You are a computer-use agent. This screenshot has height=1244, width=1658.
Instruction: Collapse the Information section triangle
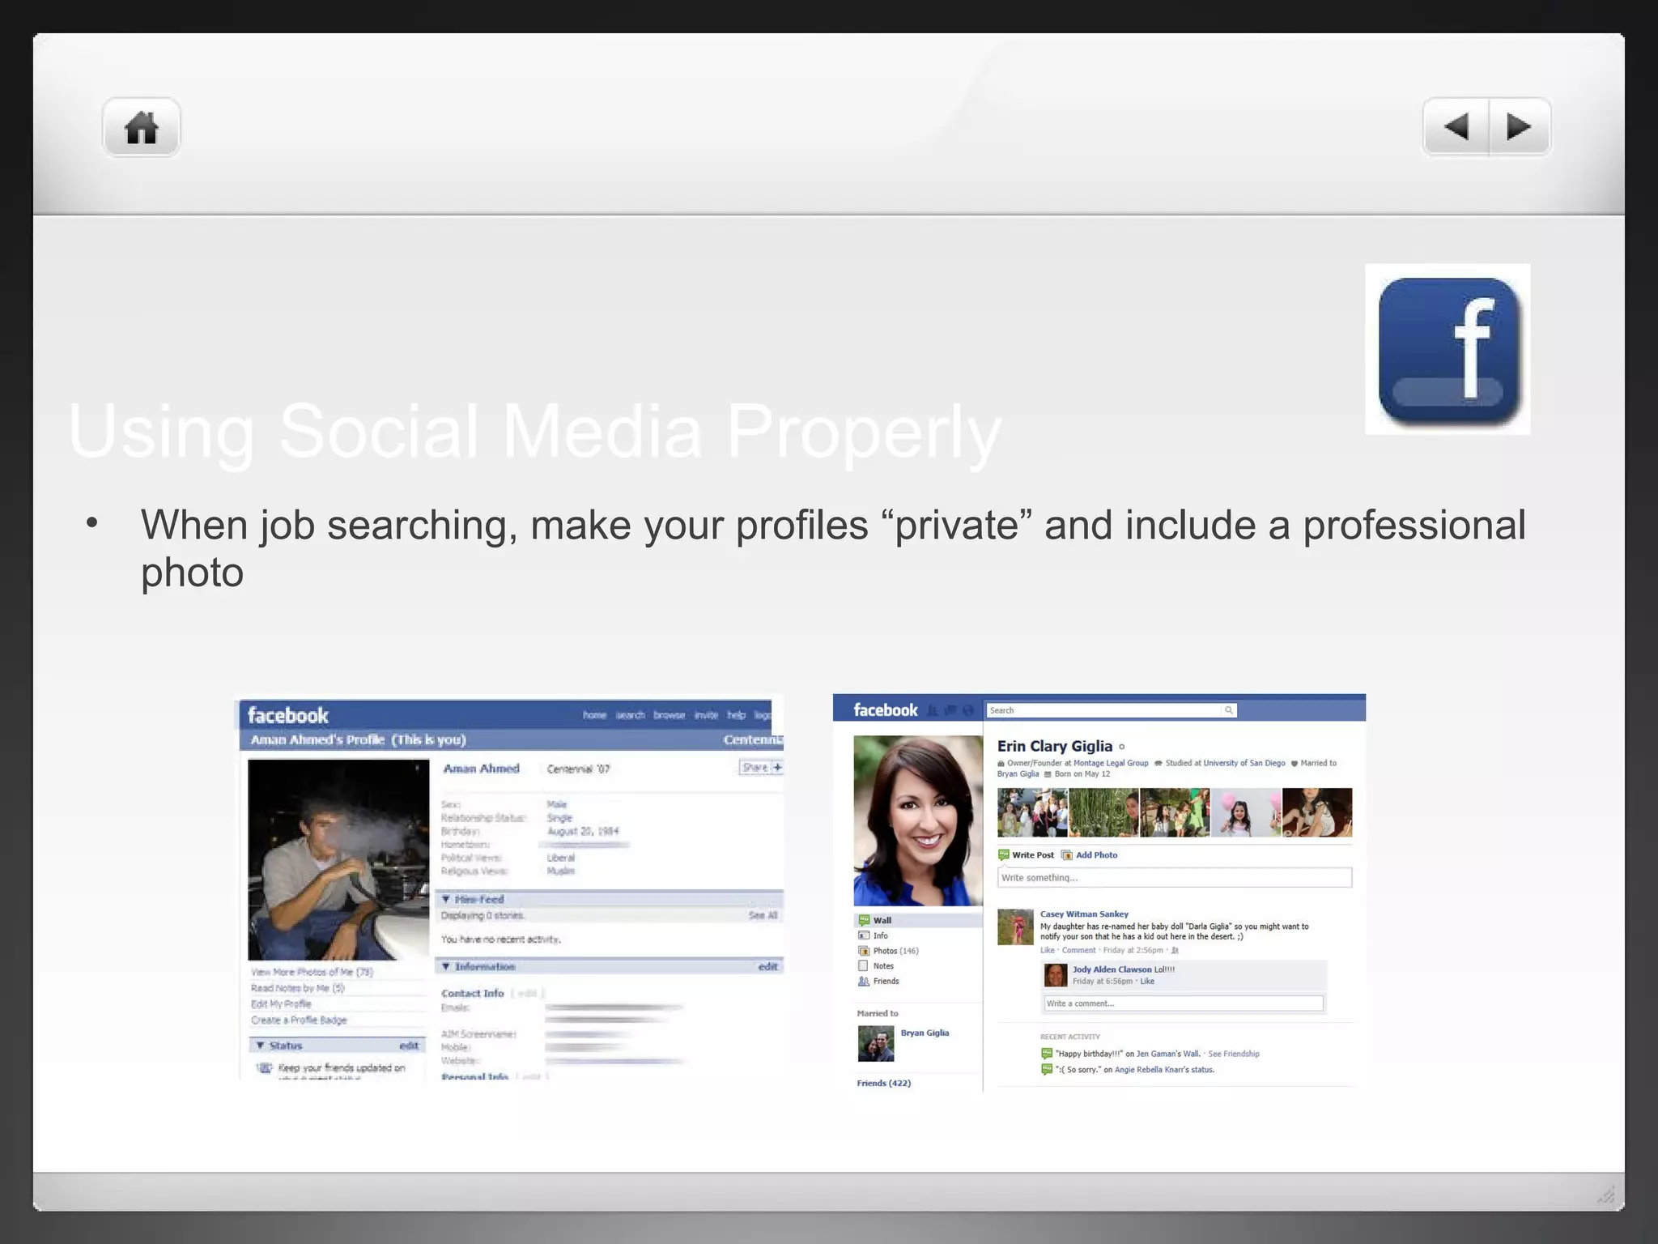coord(445,966)
